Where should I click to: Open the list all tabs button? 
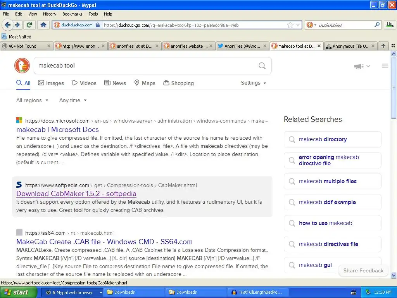pyautogui.click(x=393, y=46)
